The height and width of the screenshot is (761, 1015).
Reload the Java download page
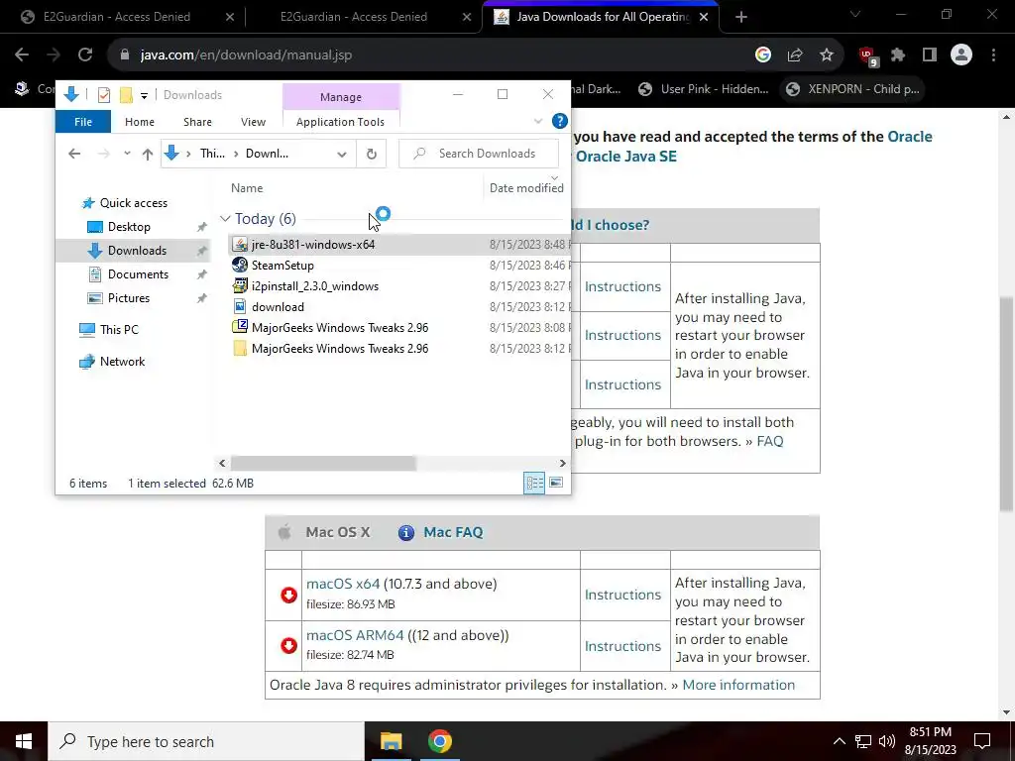[85, 55]
